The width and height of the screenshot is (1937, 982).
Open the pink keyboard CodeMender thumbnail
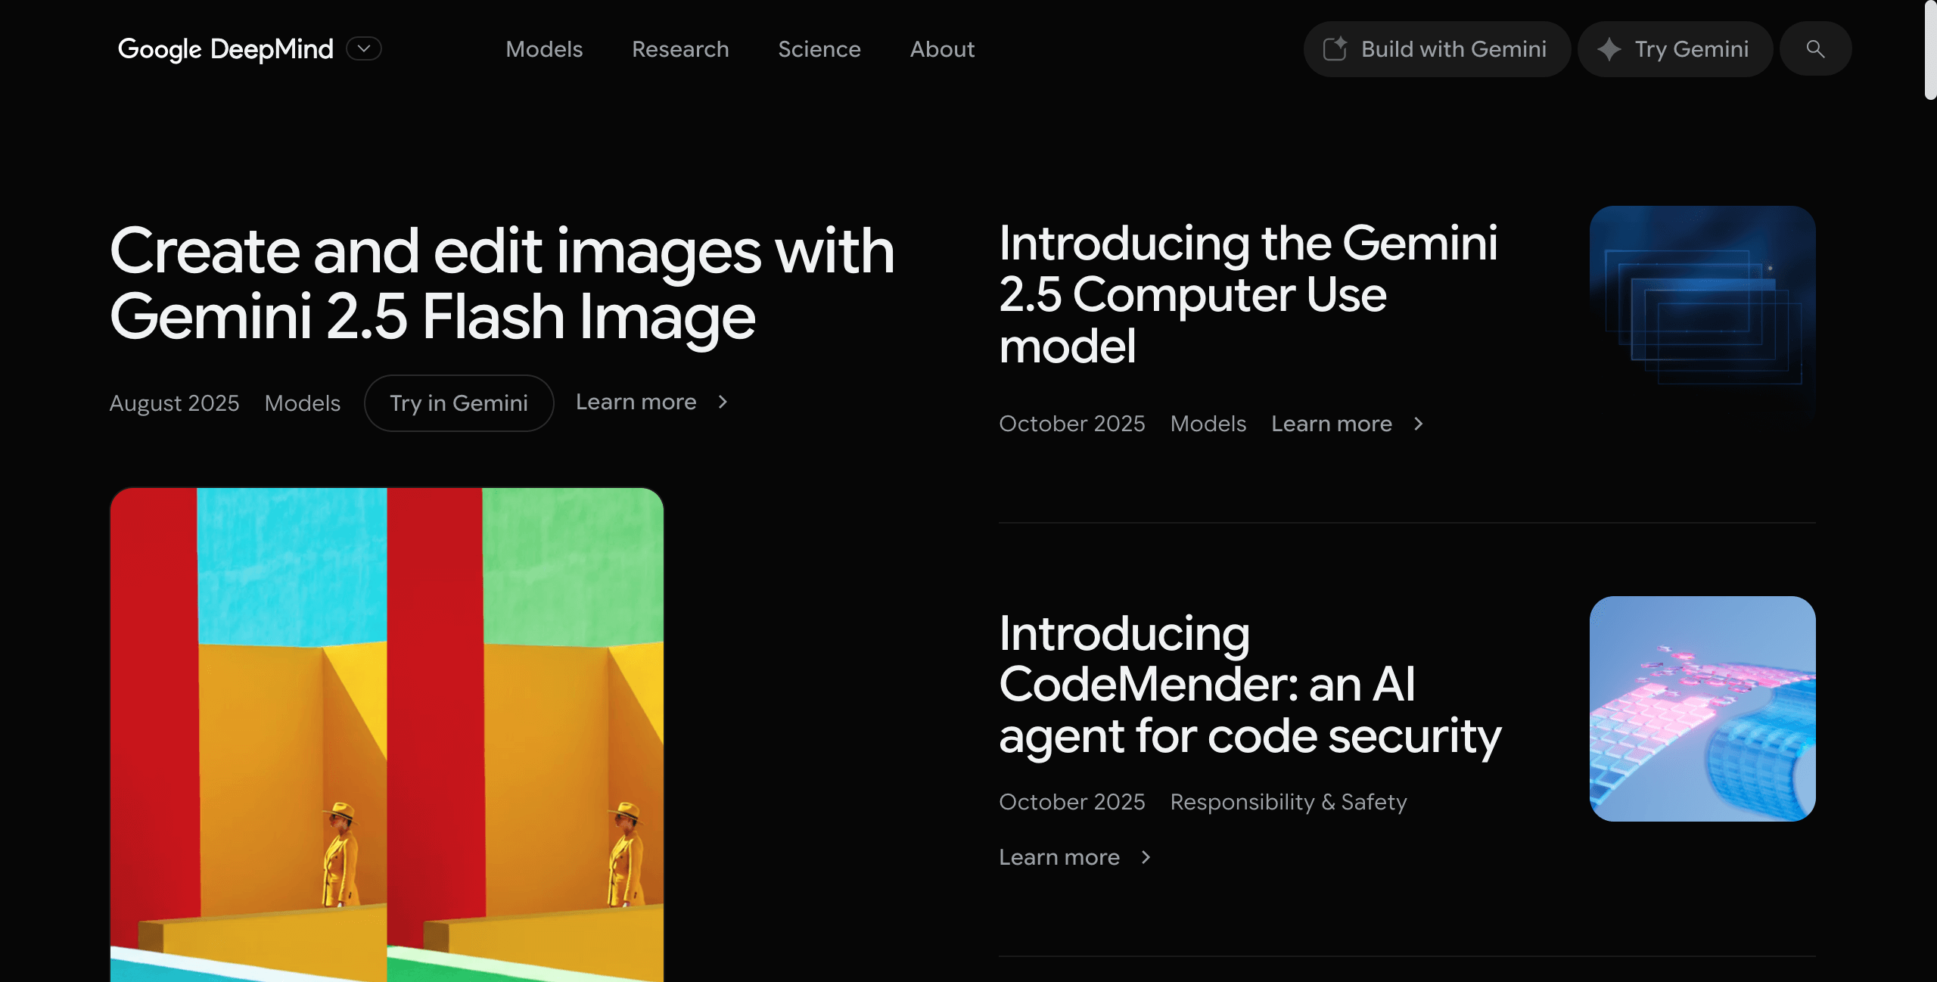pos(1702,709)
